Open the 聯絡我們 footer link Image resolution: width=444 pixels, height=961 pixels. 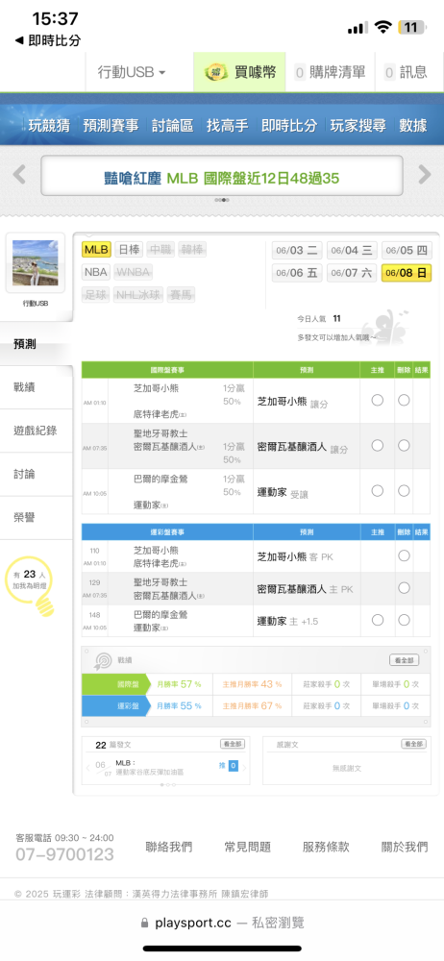(168, 847)
